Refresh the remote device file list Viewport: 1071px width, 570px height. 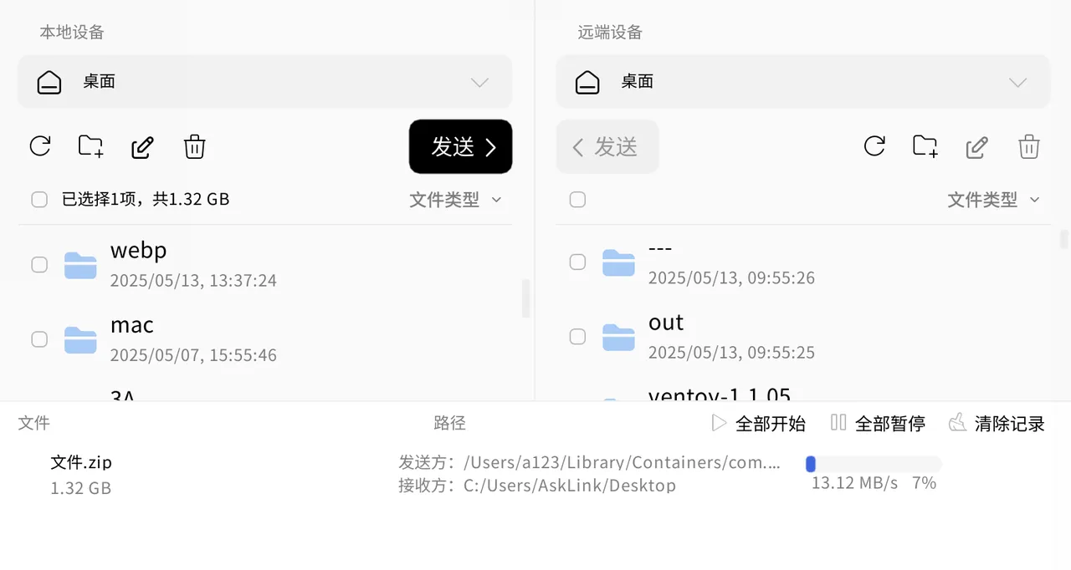pos(874,146)
